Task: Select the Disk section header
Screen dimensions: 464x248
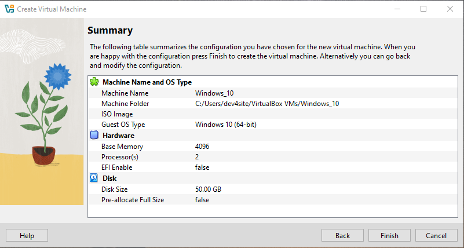Action: coord(109,178)
